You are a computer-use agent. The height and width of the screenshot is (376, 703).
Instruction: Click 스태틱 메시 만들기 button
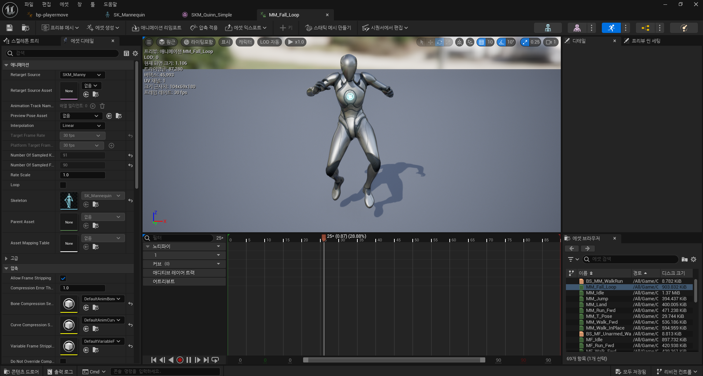[328, 28]
